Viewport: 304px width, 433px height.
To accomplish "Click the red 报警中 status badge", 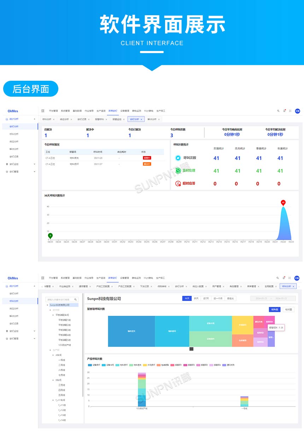I will point(147,158).
